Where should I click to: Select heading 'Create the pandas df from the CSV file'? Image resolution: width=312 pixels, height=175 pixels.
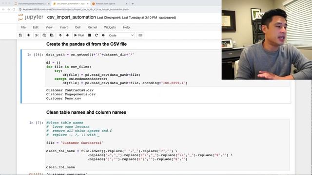click(x=86, y=44)
